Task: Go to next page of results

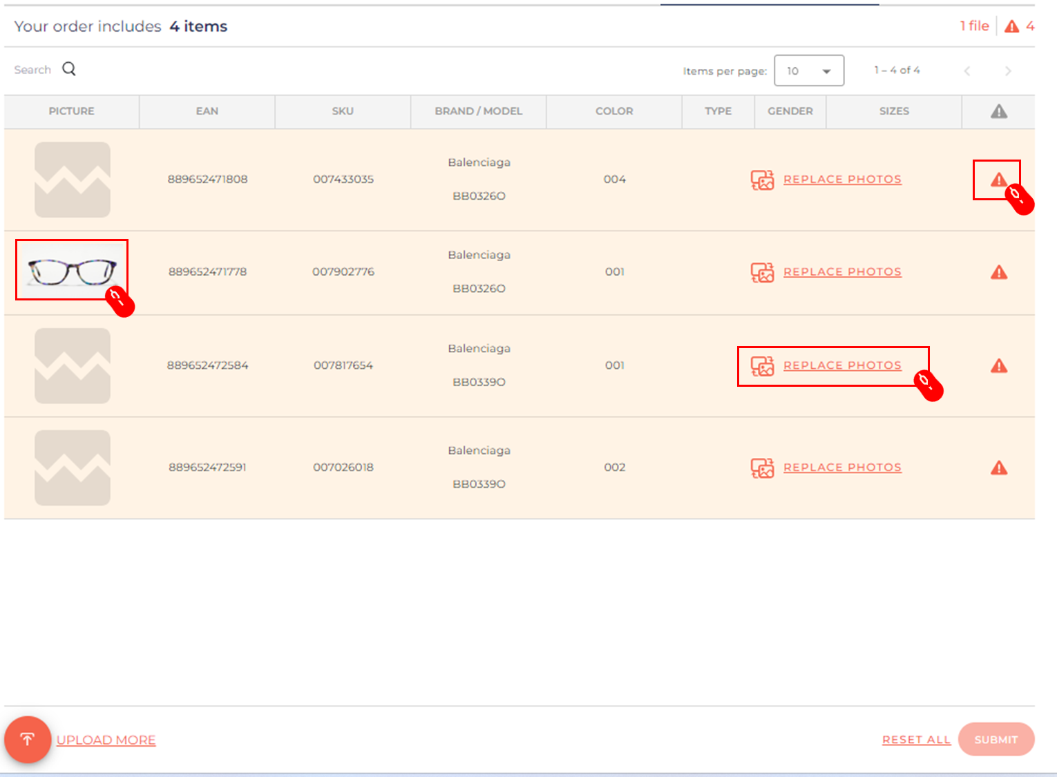Action: click(x=1008, y=70)
